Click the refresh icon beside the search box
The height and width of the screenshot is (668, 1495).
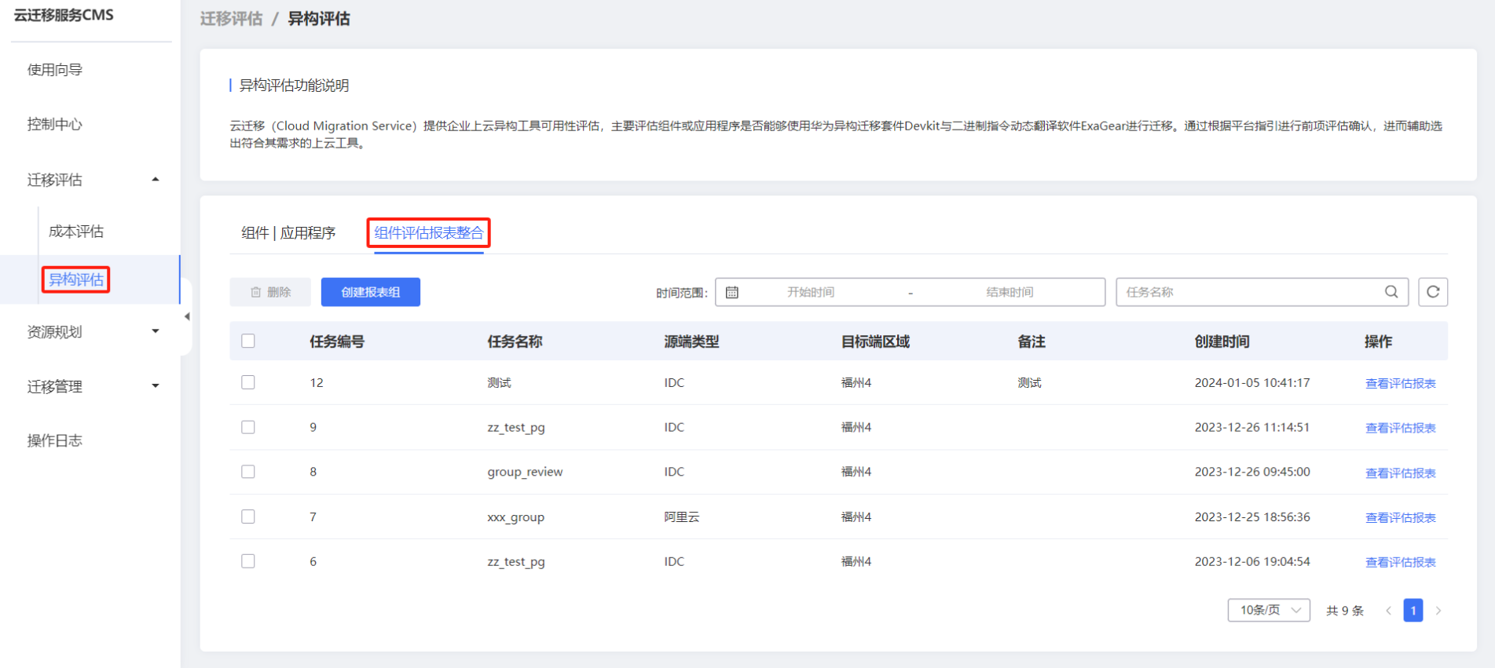click(x=1433, y=292)
